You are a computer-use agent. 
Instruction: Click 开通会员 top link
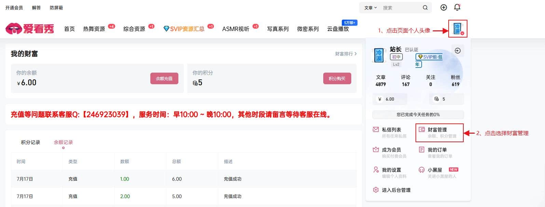click(14, 8)
